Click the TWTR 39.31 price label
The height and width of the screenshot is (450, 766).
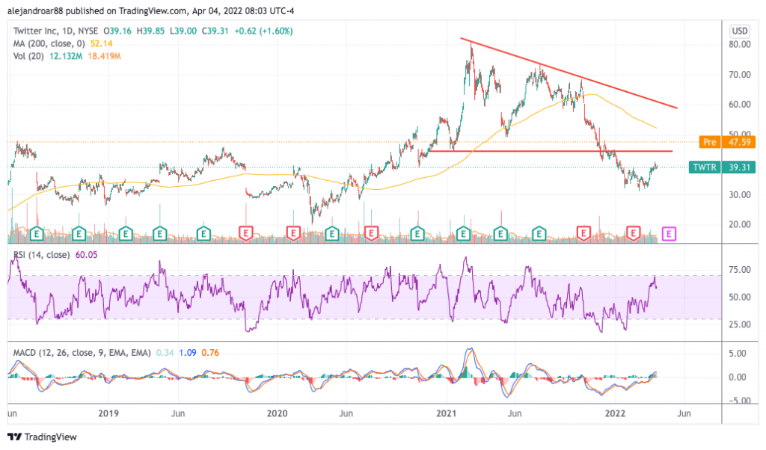point(722,167)
